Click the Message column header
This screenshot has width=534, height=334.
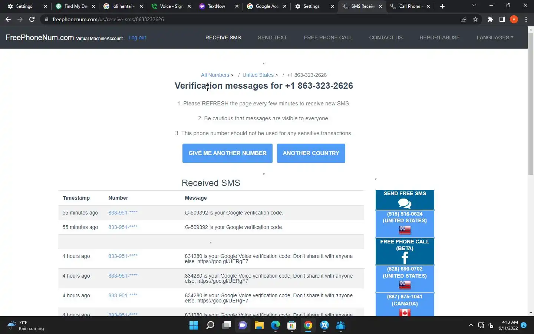tap(196, 198)
